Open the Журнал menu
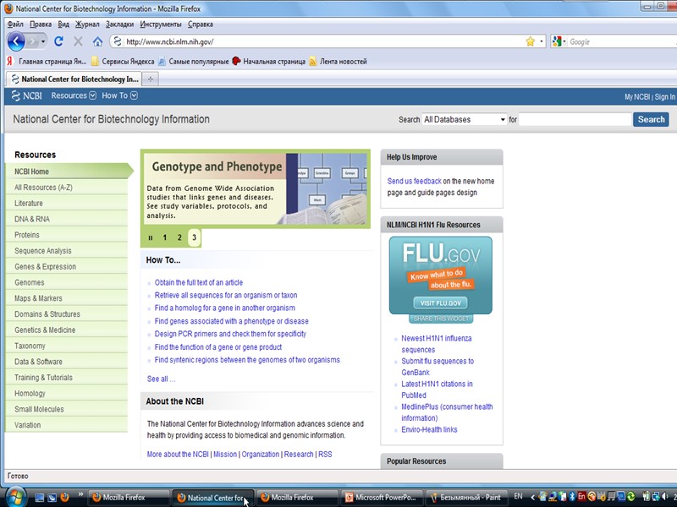 (x=87, y=25)
